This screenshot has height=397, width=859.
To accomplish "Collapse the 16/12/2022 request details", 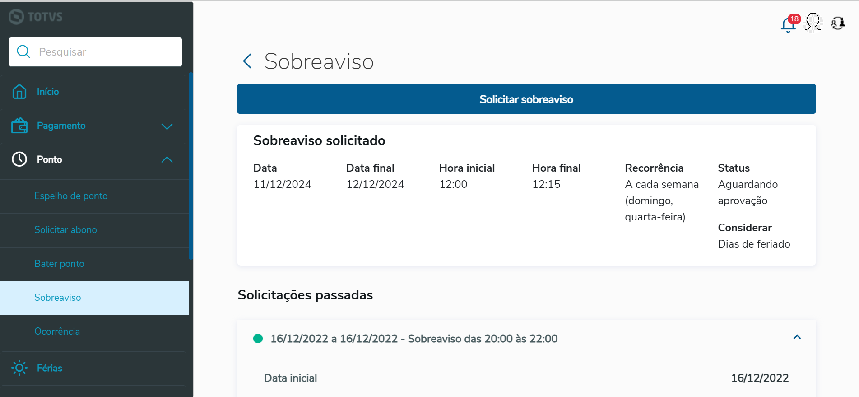I will click(797, 337).
